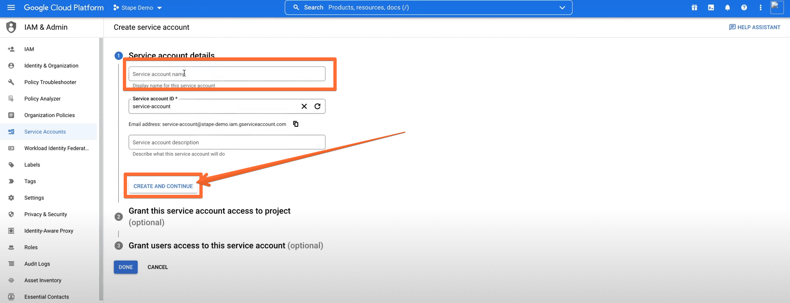Click the Organization Policies list icon
This screenshot has width=790, height=303.
pyautogui.click(x=11, y=115)
